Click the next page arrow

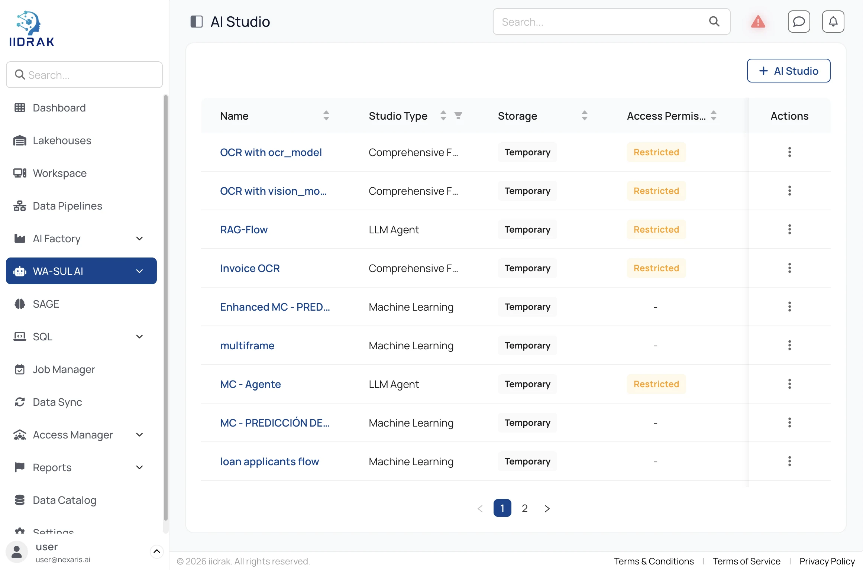pos(547,508)
